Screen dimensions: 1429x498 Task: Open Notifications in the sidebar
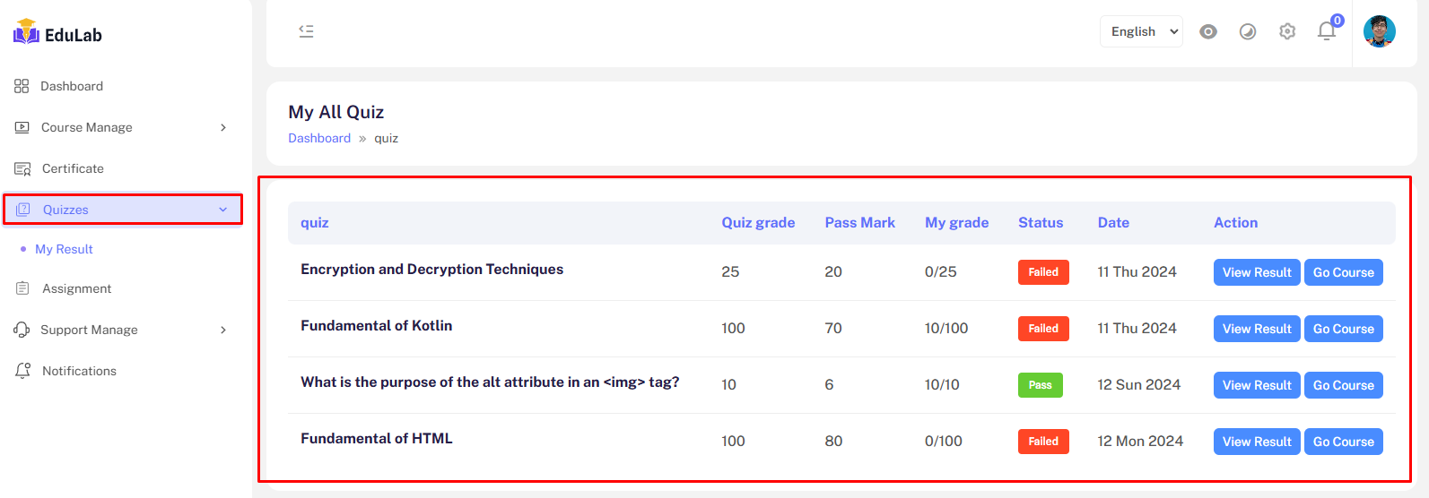pyautogui.click(x=79, y=371)
